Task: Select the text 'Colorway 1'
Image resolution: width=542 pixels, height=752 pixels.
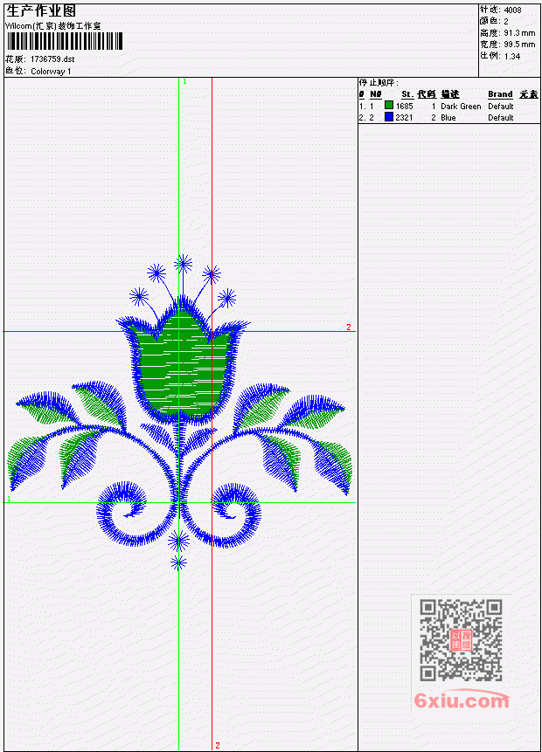Action: point(51,71)
